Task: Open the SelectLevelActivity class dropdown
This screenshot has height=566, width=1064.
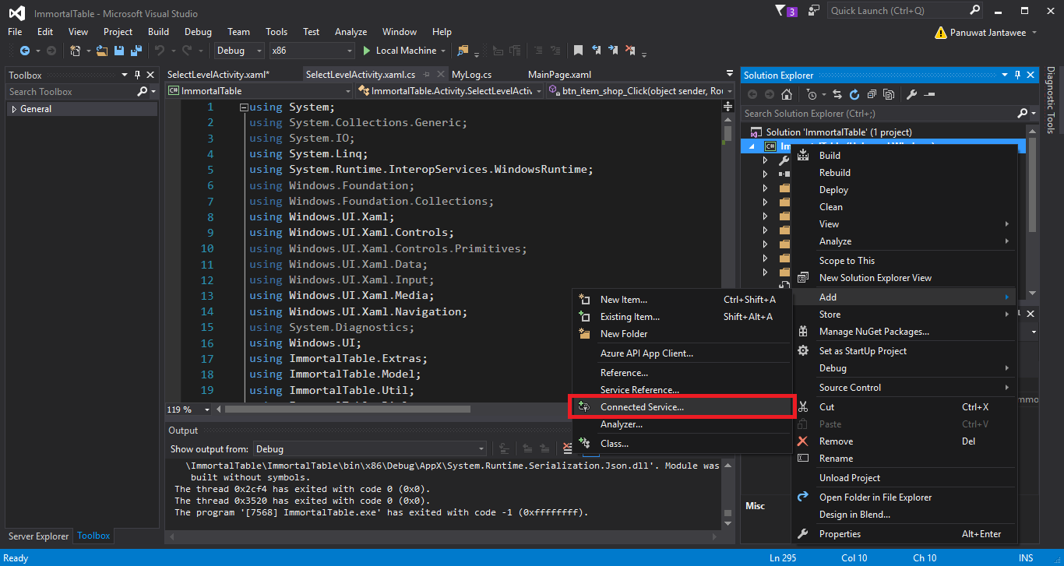Action: click(x=449, y=91)
